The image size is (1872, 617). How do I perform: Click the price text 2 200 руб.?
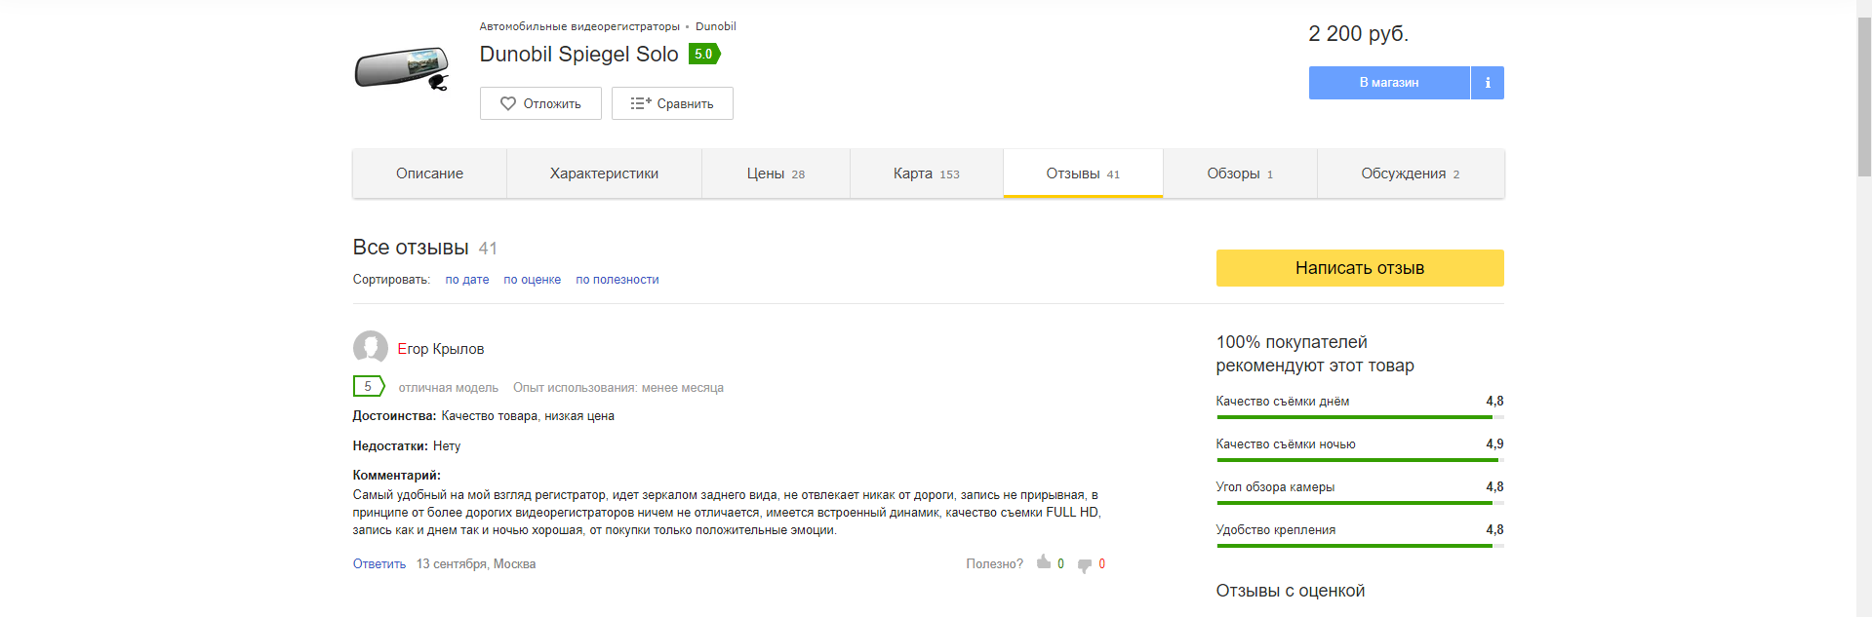coord(1358,34)
